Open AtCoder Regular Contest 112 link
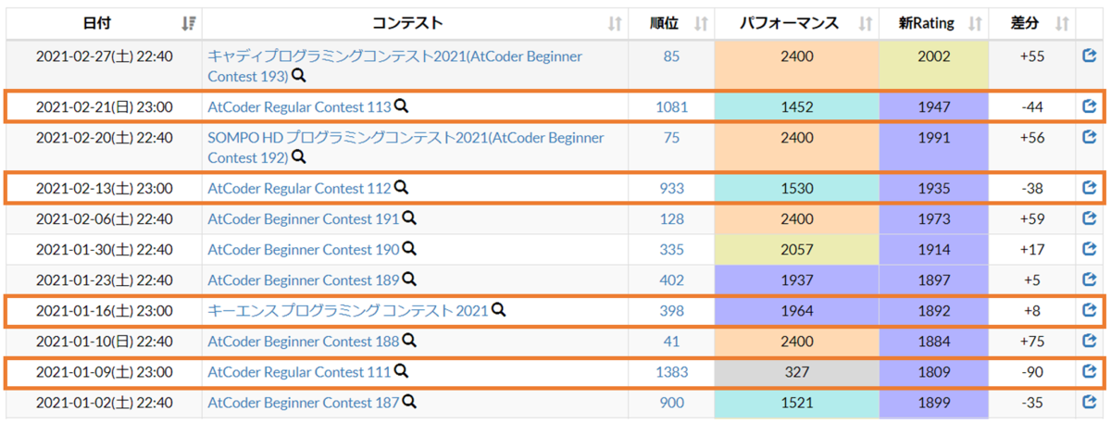The width and height of the screenshot is (1111, 423). point(300,188)
